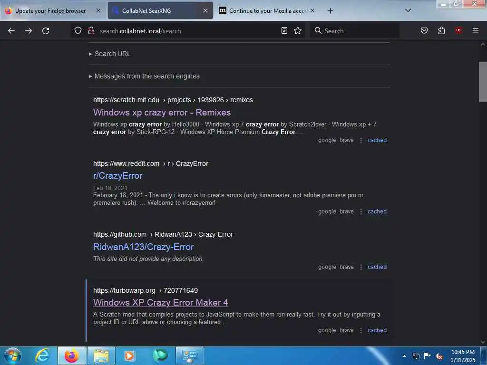The image size is (487, 365).
Task: Open the tracking protection shield icon
Action: [78, 30]
